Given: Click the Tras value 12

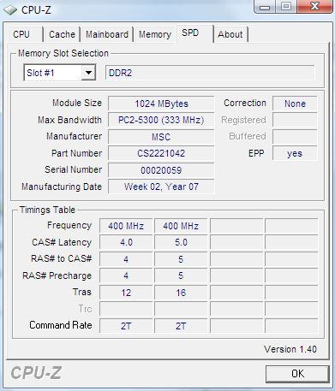Looking at the screenshot, I should pos(126,293).
